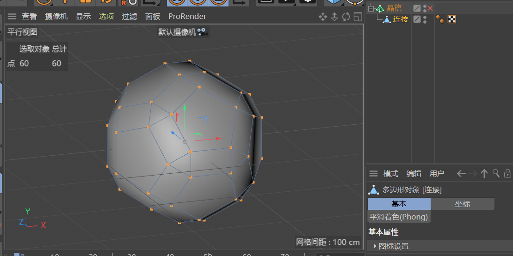Image resolution: width=513 pixels, height=256 pixels.
Task: Open the 面板 menu
Action: tap(153, 16)
